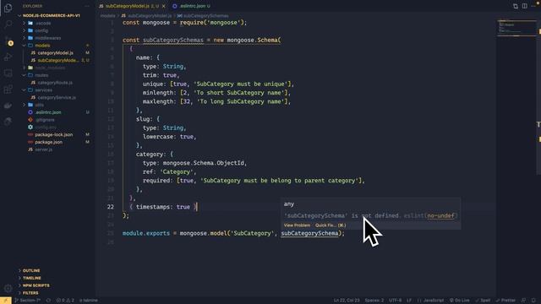The height and width of the screenshot is (304, 541).
Task: Open the Remote Explorer view
Action: 8,73
